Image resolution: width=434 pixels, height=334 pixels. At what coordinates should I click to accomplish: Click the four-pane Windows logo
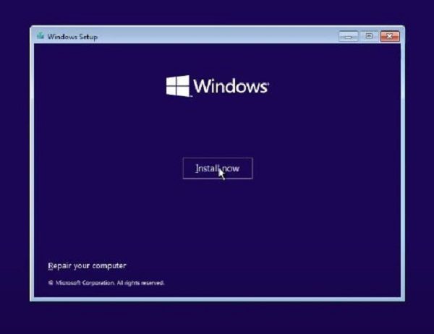point(177,87)
